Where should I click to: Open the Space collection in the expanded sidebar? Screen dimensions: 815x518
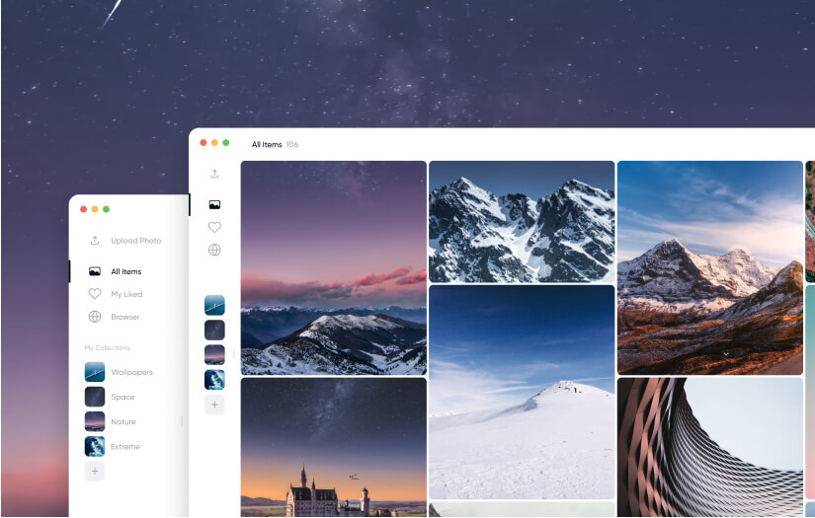click(122, 397)
